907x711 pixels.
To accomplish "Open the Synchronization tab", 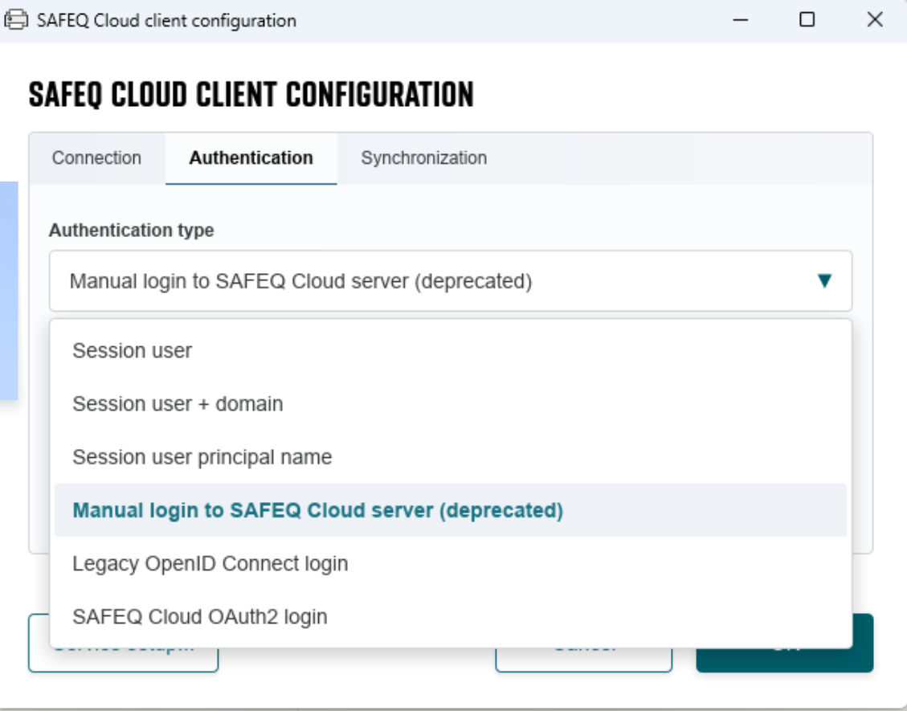I will [x=424, y=158].
